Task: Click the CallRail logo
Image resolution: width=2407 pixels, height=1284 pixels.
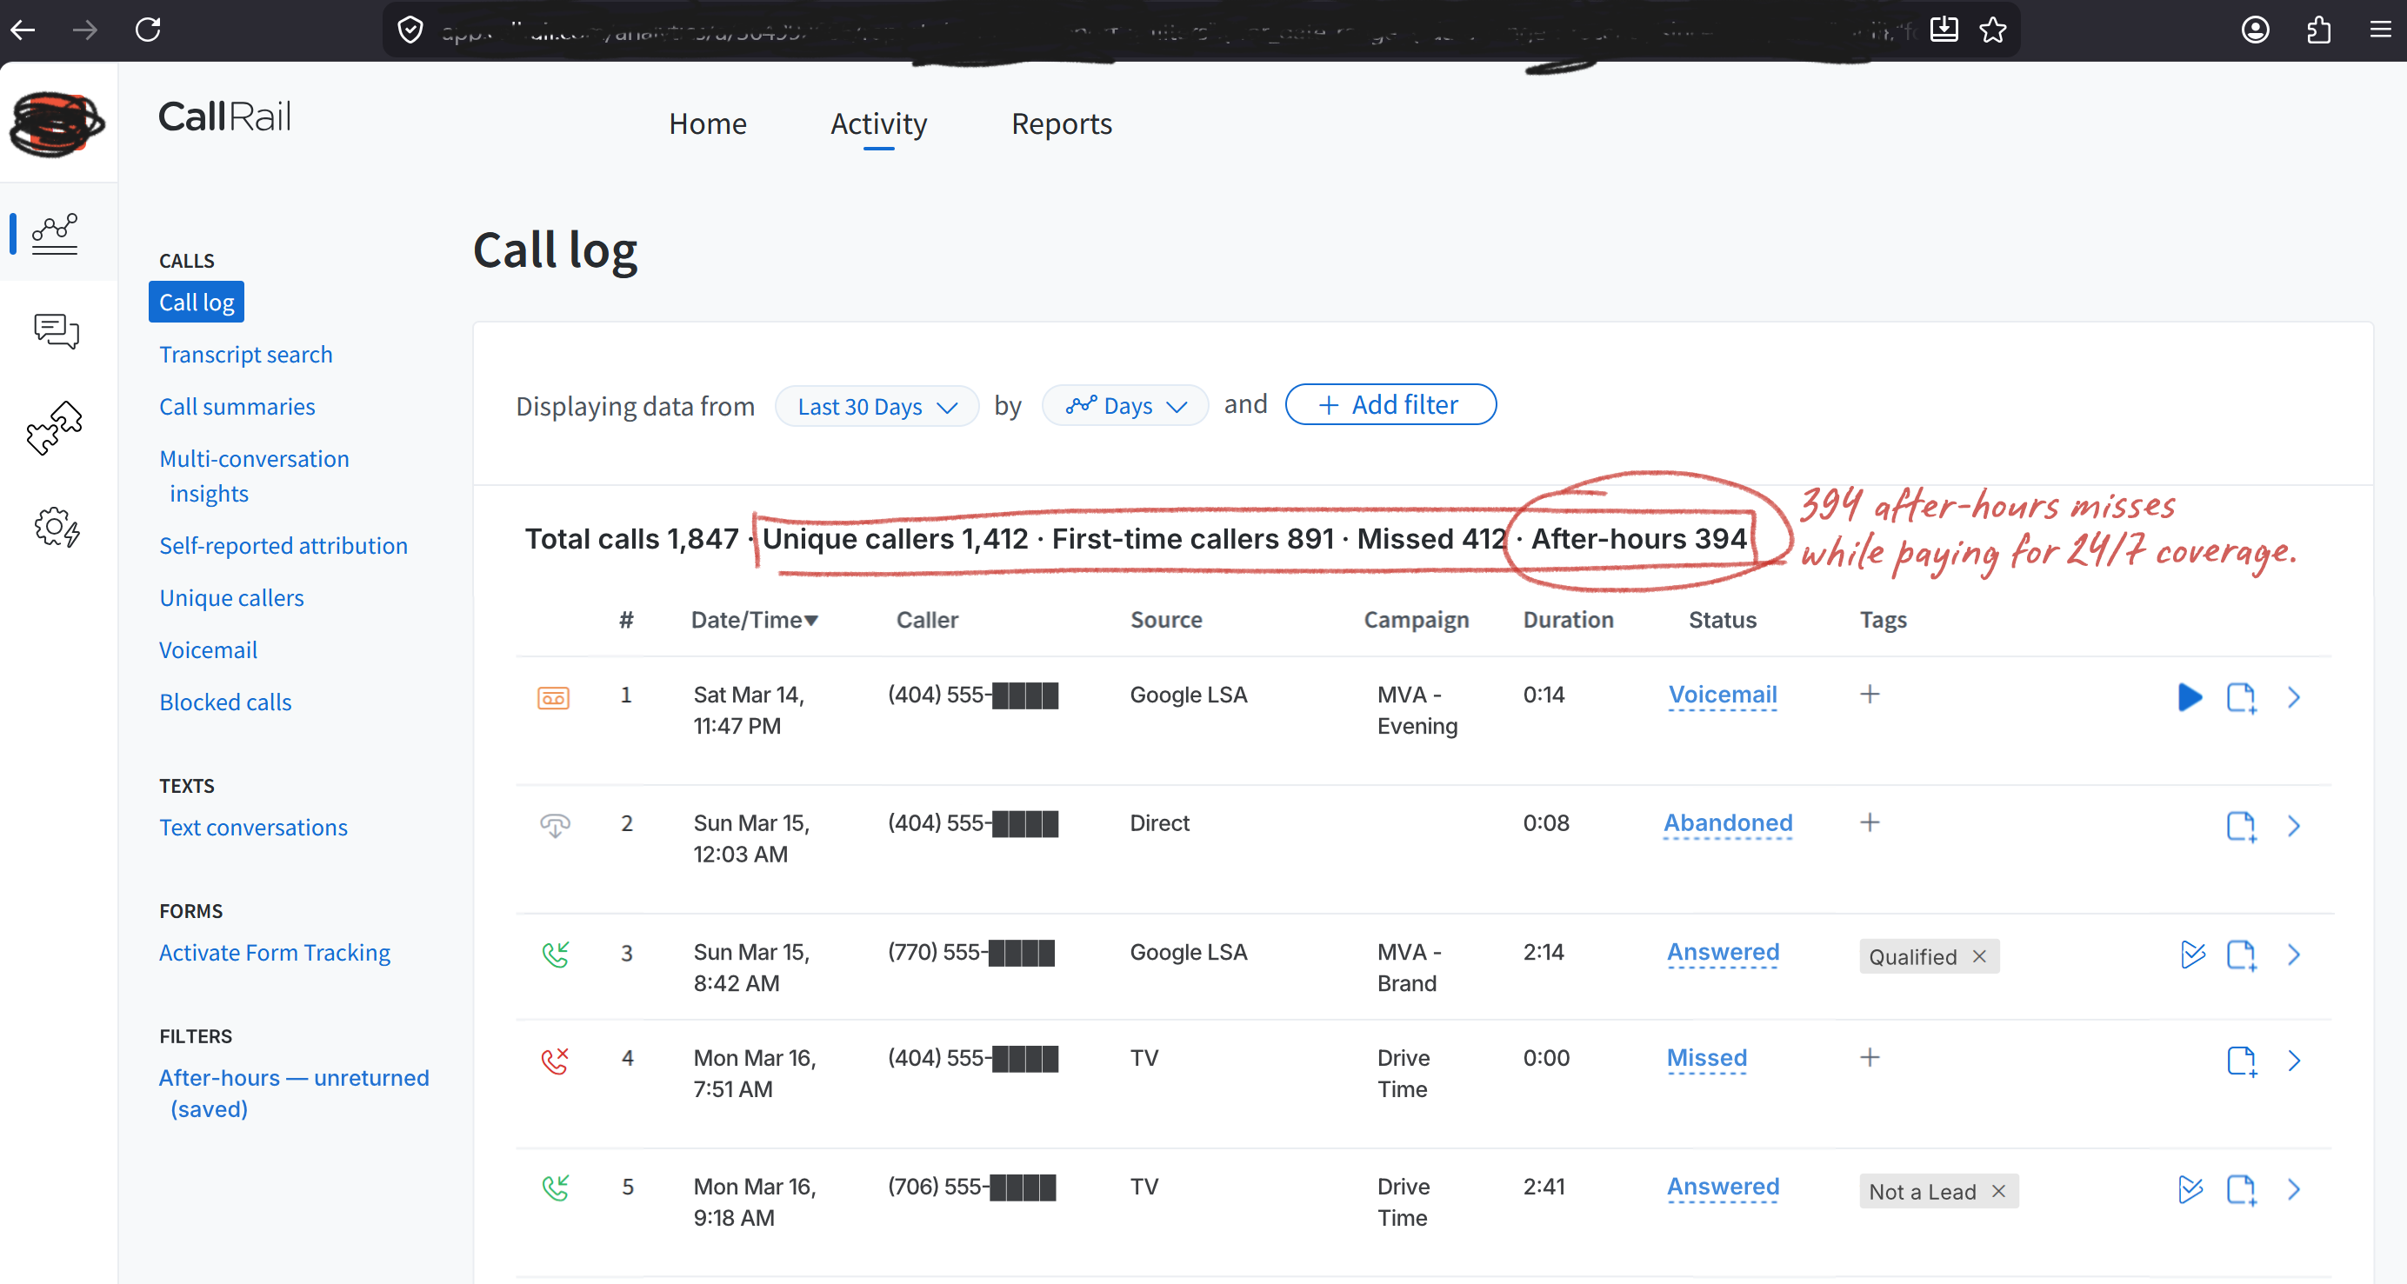Action: click(x=224, y=116)
